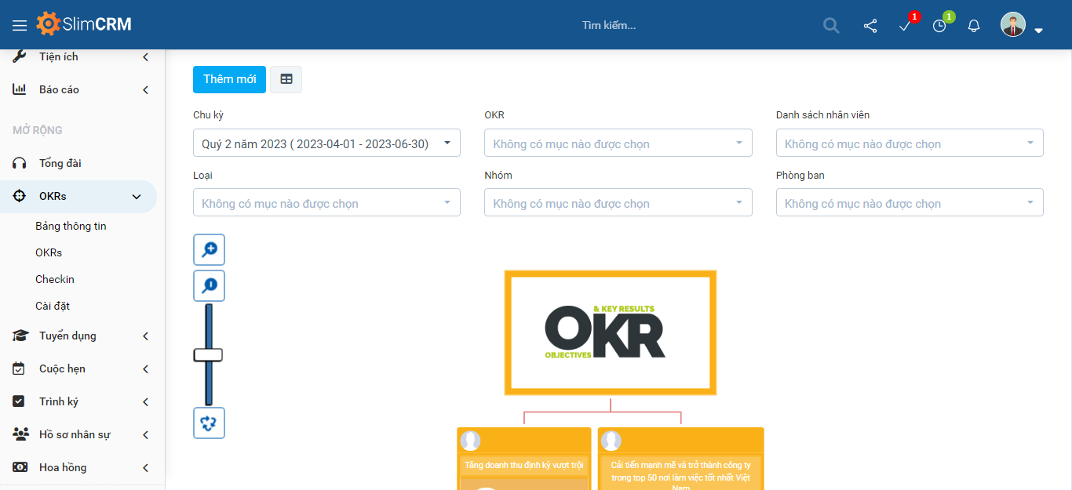
Task: Open Cài đặt in the sidebar
Action: tap(53, 306)
